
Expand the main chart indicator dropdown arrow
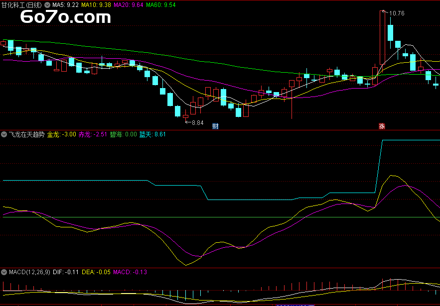point(47,5)
